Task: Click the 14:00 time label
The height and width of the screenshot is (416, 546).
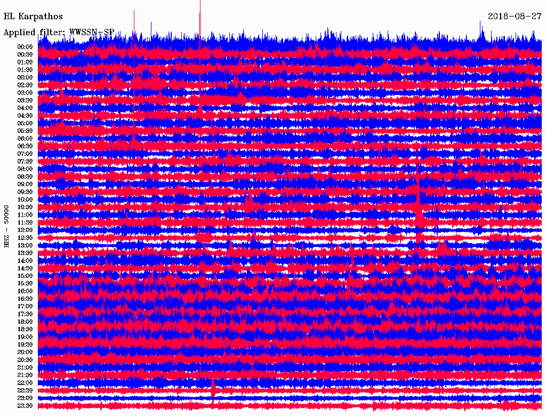Action: [25, 261]
